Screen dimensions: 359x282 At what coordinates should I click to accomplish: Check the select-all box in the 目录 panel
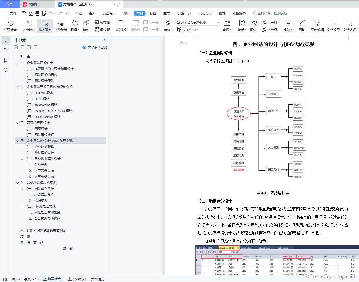click(16, 47)
